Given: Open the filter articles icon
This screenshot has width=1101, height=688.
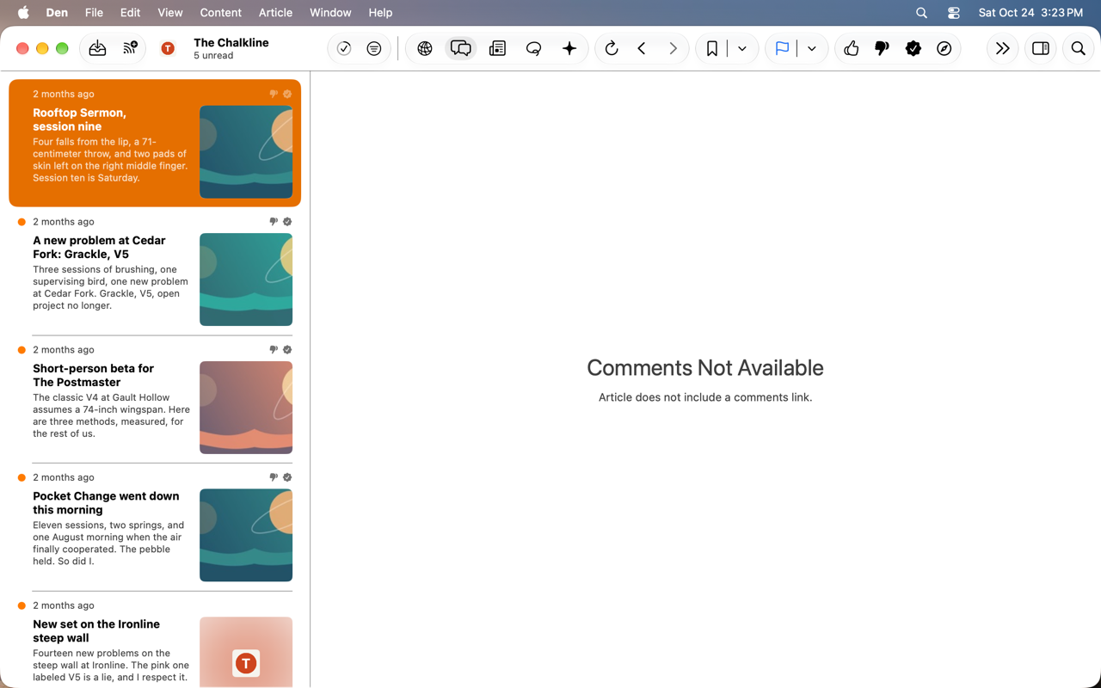Looking at the screenshot, I should (374, 49).
